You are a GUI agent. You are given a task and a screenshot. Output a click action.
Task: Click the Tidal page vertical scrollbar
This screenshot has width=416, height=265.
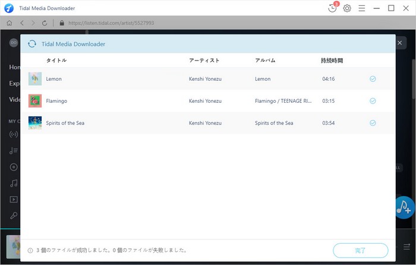414,79
